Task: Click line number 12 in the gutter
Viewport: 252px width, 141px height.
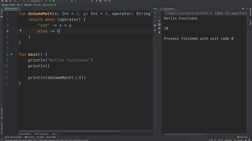Action: [6, 78]
